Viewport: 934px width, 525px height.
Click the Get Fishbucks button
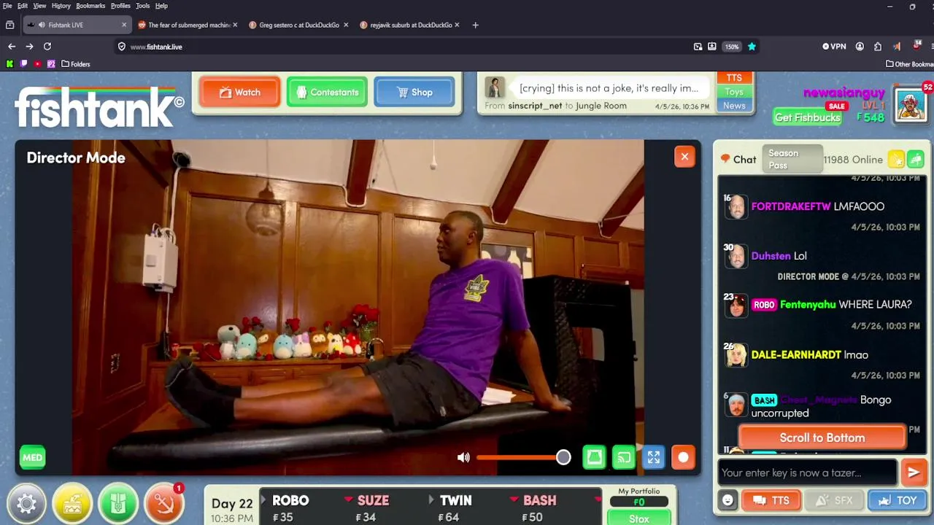coord(808,117)
